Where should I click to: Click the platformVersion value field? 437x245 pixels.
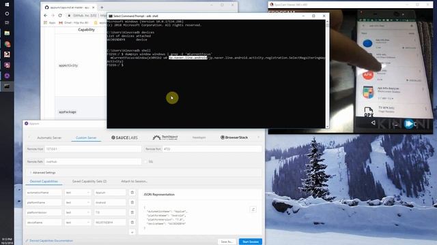110,212
